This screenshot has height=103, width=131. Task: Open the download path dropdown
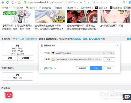click(x=99, y=59)
